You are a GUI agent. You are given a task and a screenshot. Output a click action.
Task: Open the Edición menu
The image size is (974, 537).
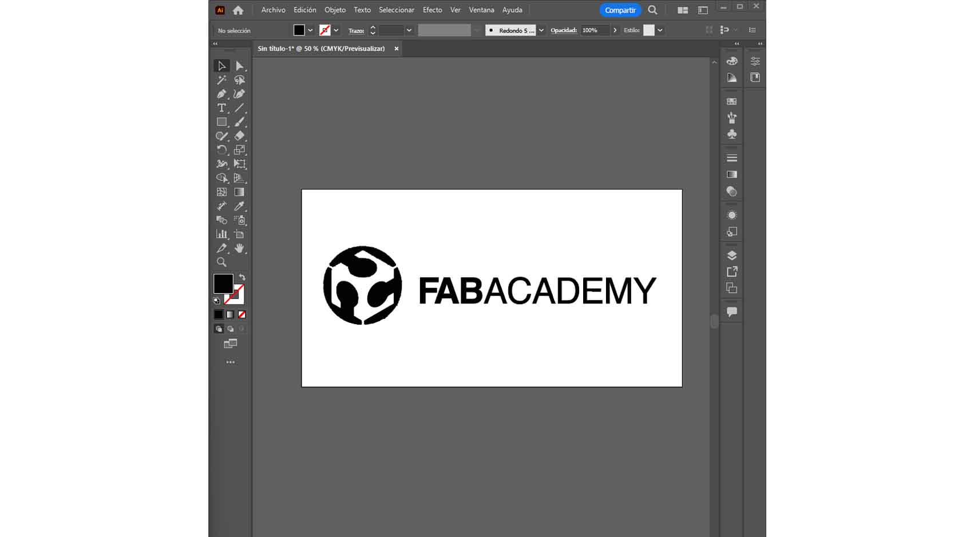(x=304, y=10)
